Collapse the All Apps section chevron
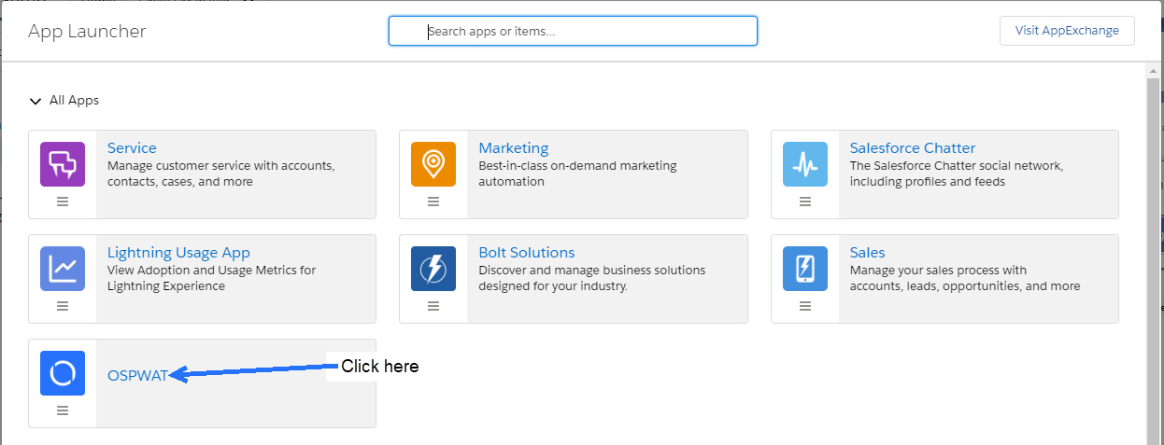This screenshot has width=1164, height=445. 35,101
